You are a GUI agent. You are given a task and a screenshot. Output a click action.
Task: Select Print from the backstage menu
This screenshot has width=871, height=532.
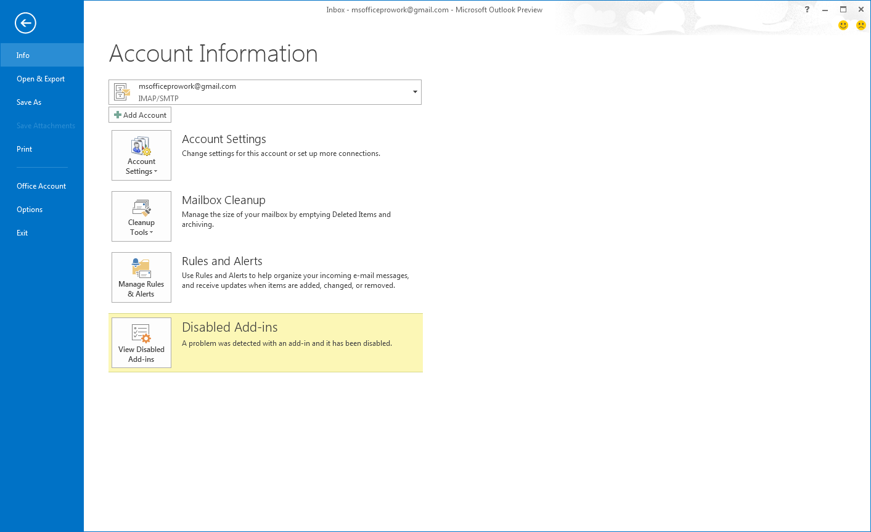[25, 149]
